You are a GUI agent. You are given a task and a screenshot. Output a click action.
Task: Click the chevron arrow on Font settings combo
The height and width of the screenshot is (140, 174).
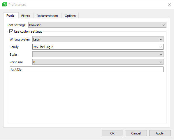(164, 25)
